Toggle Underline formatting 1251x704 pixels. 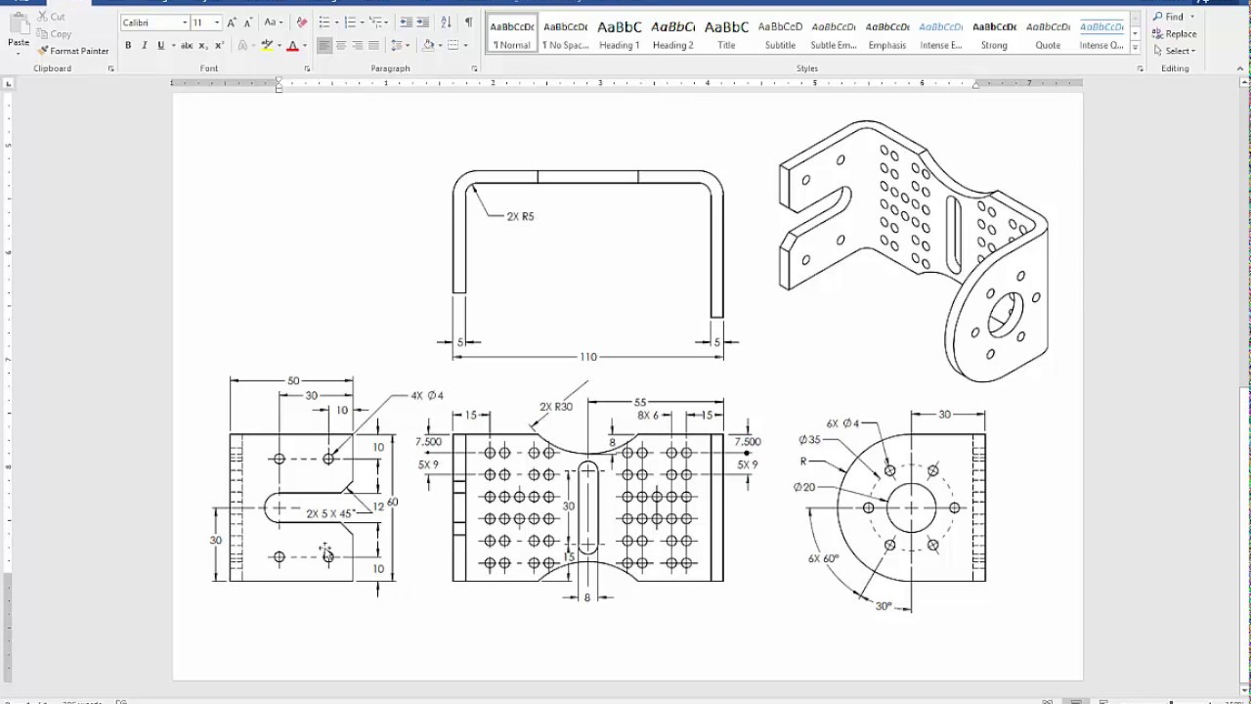[160, 46]
